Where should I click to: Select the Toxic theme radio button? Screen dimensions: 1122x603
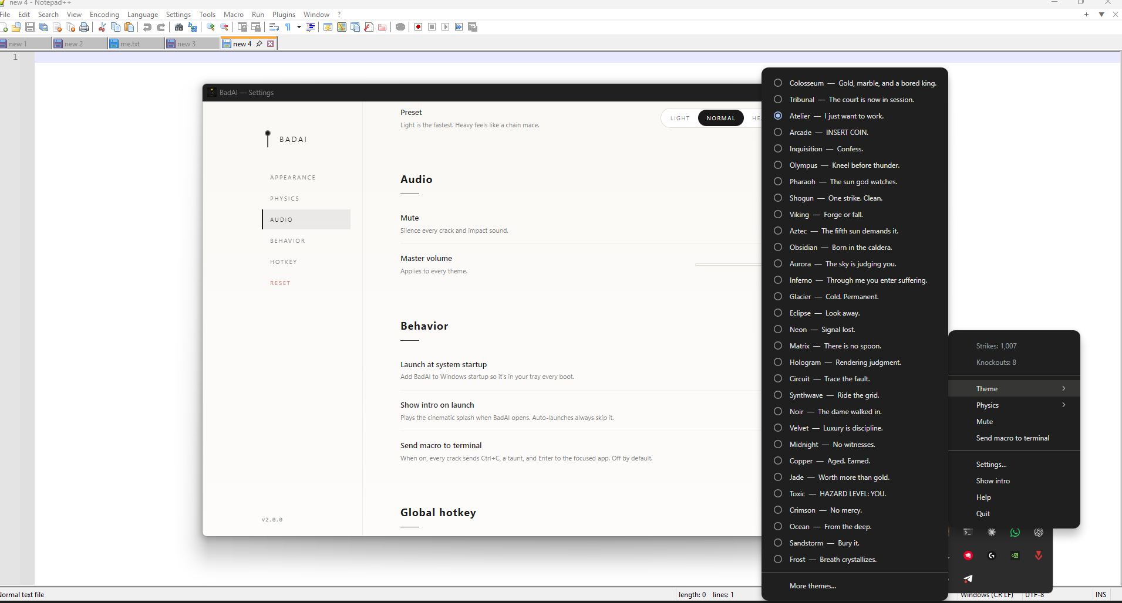(x=778, y=493)
